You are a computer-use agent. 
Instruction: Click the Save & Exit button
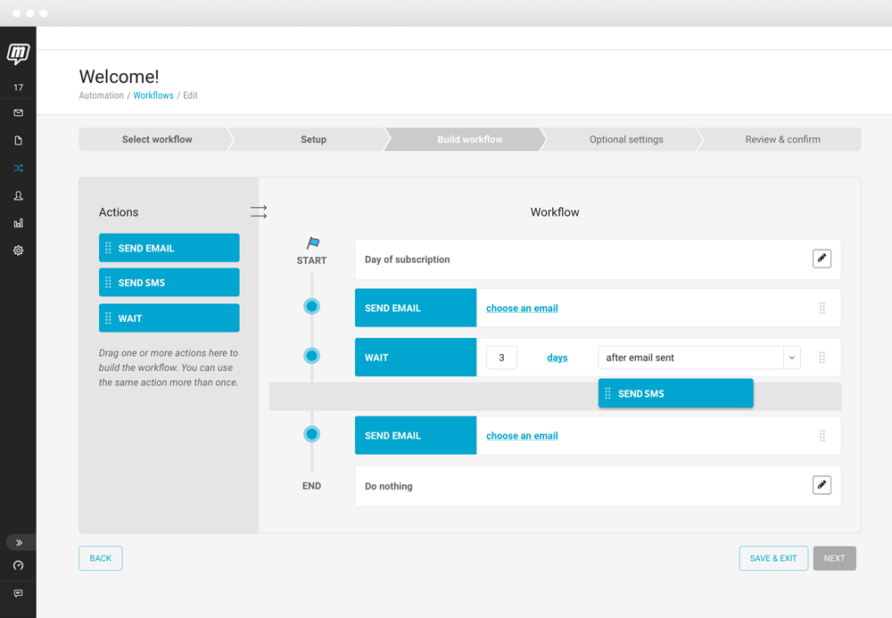pyautogui.click(x=773, y=558)
